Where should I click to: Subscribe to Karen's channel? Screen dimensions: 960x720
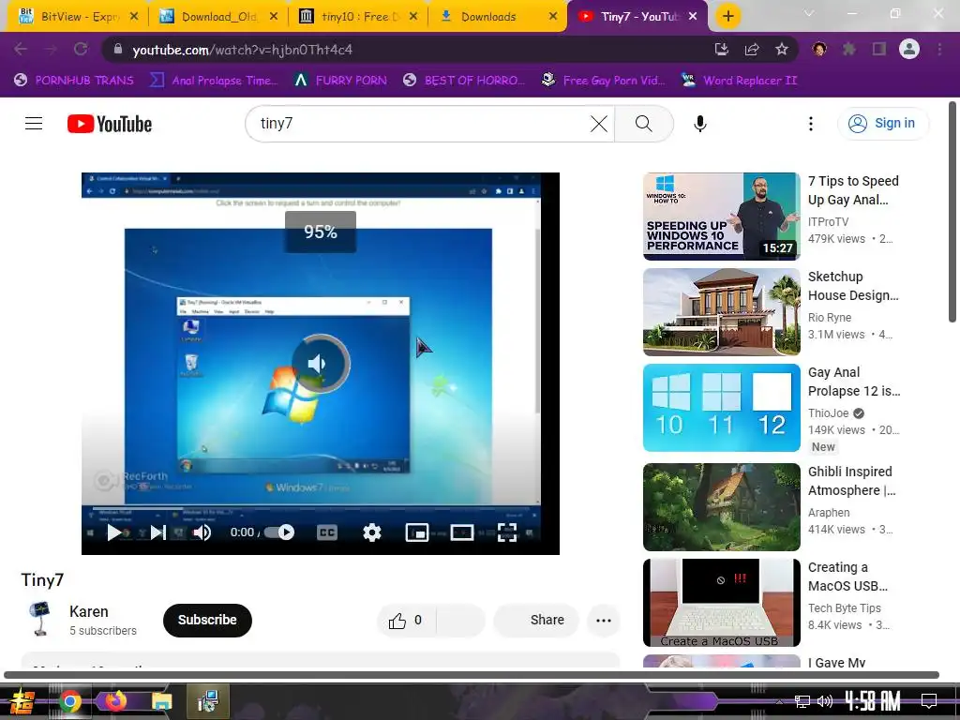point(207,621)
